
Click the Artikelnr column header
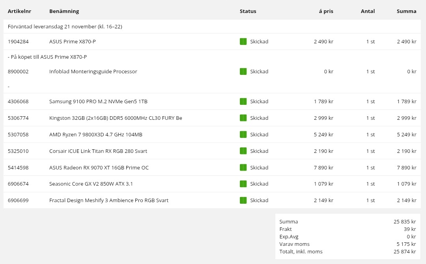click(x=19, y=11)
